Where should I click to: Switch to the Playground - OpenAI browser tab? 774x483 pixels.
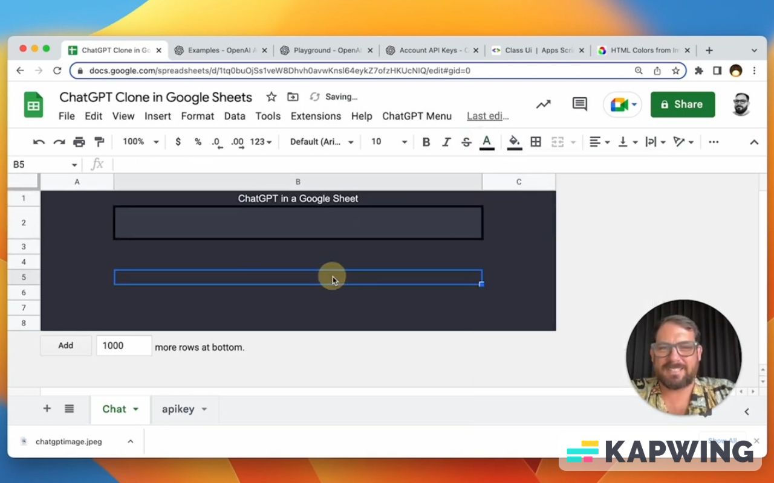click(327, 51)
